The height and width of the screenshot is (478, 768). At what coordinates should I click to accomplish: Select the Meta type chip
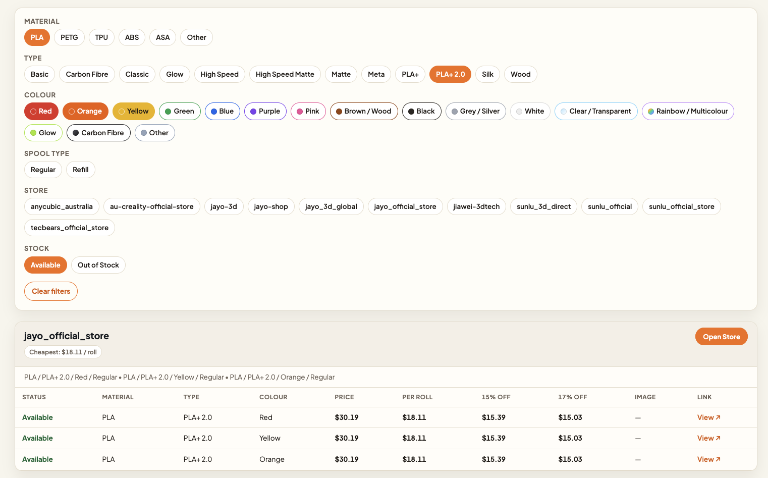[x=376, y=74]
